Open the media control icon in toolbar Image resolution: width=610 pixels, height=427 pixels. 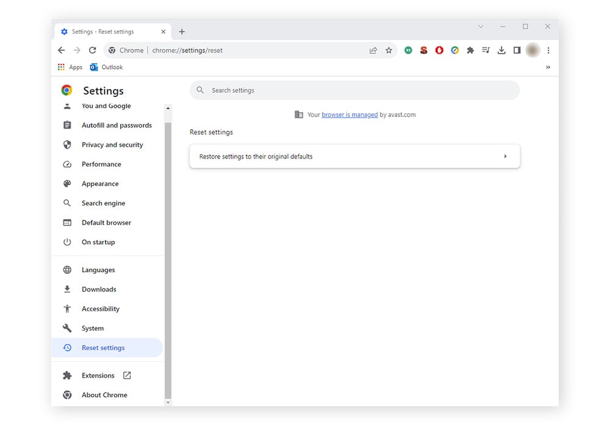[x=486, y=51]
